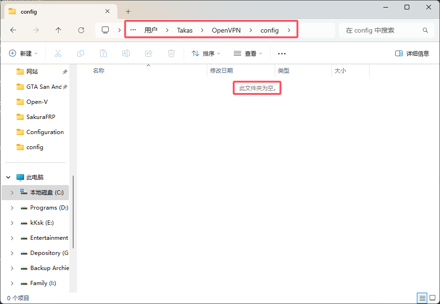The height and width of the screenshot is (304, 440).
Task: Refresh the config folder view
Action: (x=81, y=30)
